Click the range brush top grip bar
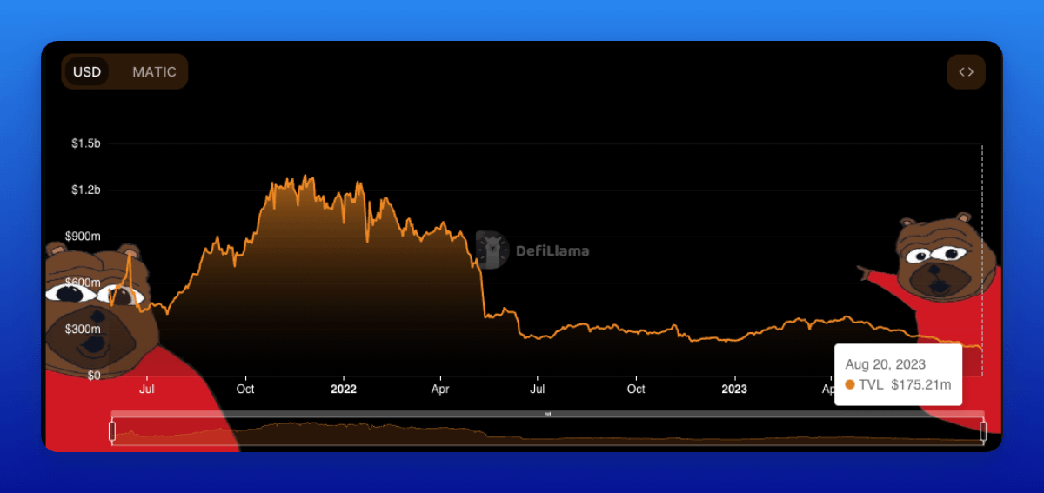This screenshot has width=1044, height=493. (547, 414)
